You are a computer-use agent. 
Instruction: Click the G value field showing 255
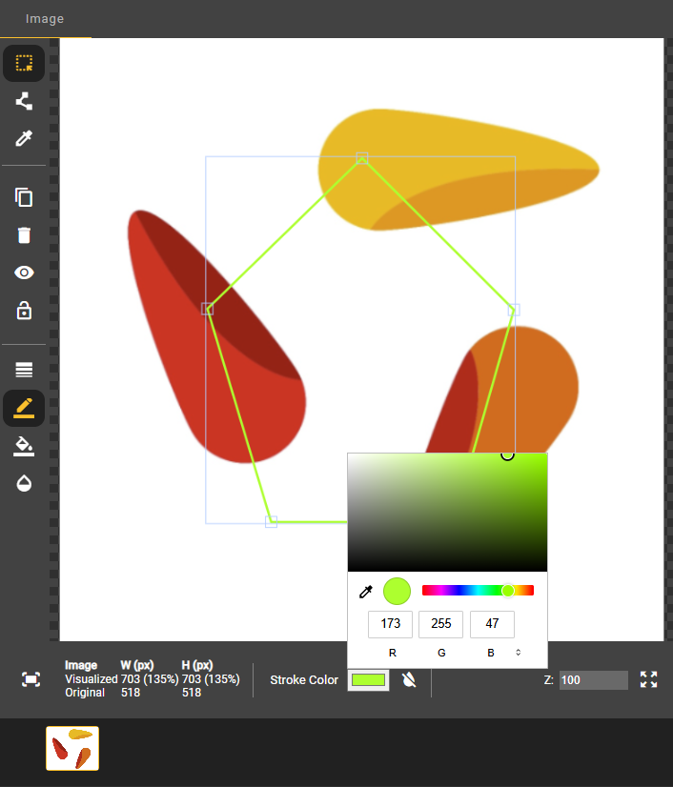point(441,624)
